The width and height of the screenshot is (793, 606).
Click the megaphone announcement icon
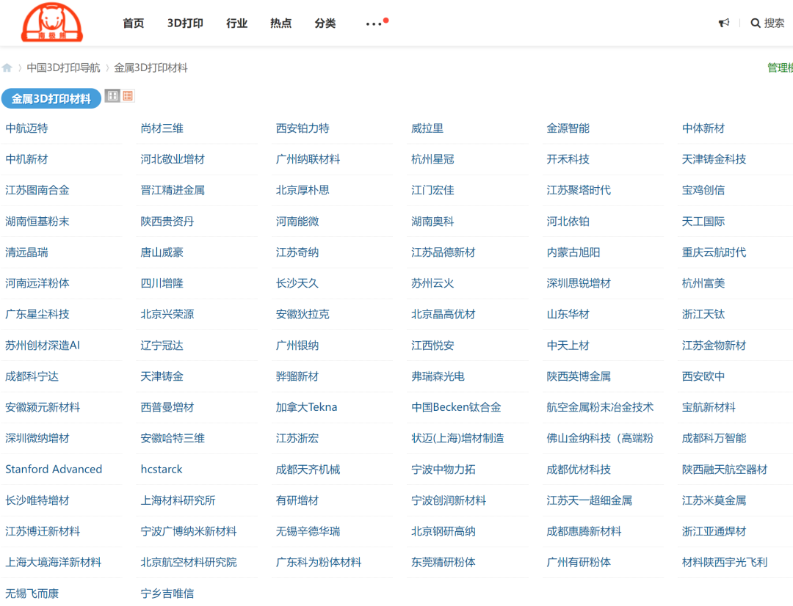click(x=724, y=23)
